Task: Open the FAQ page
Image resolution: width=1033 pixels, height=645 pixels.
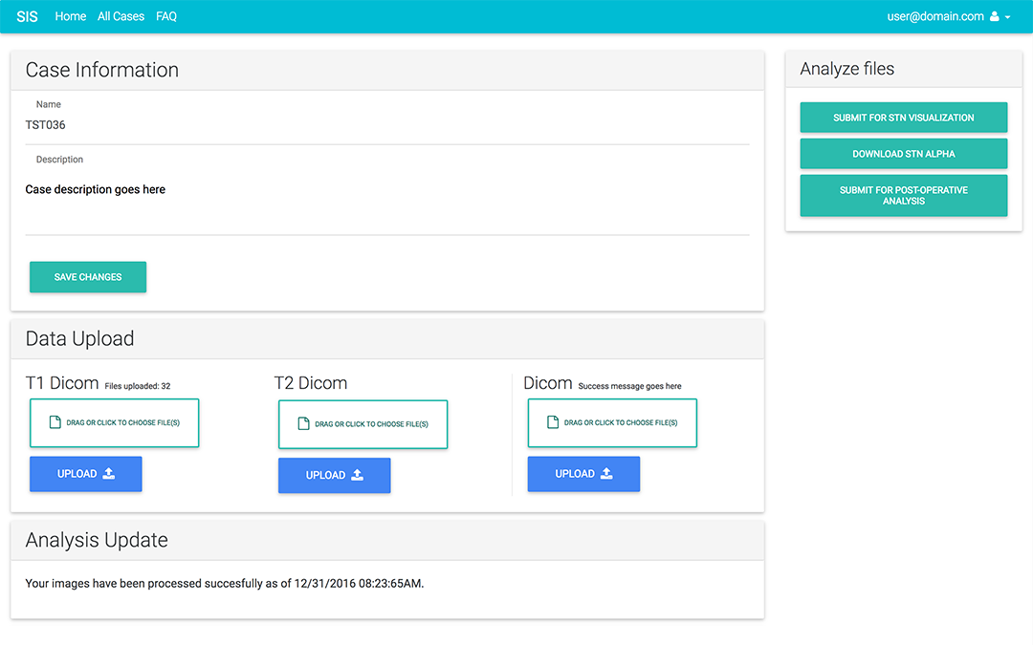Action: pos(166,16)
